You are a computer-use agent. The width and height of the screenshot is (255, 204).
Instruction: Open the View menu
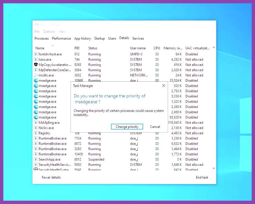[x=62, y=32]
